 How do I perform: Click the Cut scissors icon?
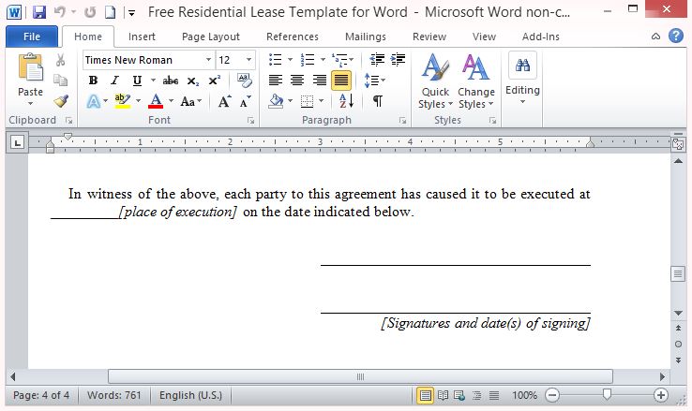[60, 60]
